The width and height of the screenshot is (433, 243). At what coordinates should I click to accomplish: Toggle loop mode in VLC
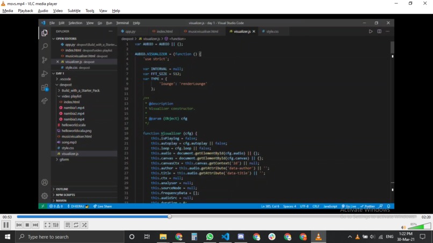76,225
